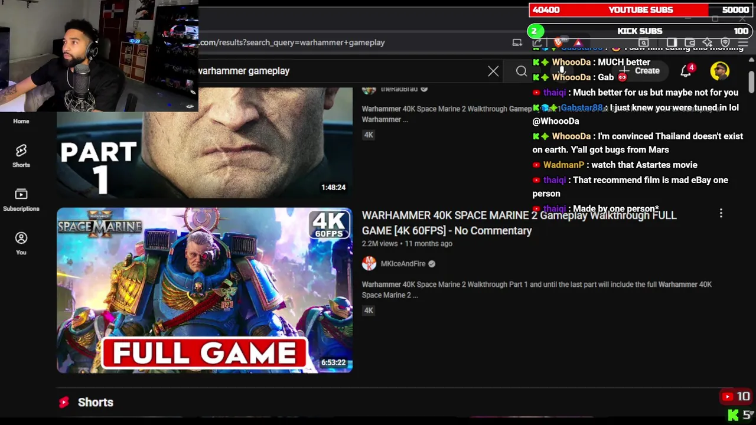
Task: Toggle the browser sidebar panel icon
Action: pos(672,42)
